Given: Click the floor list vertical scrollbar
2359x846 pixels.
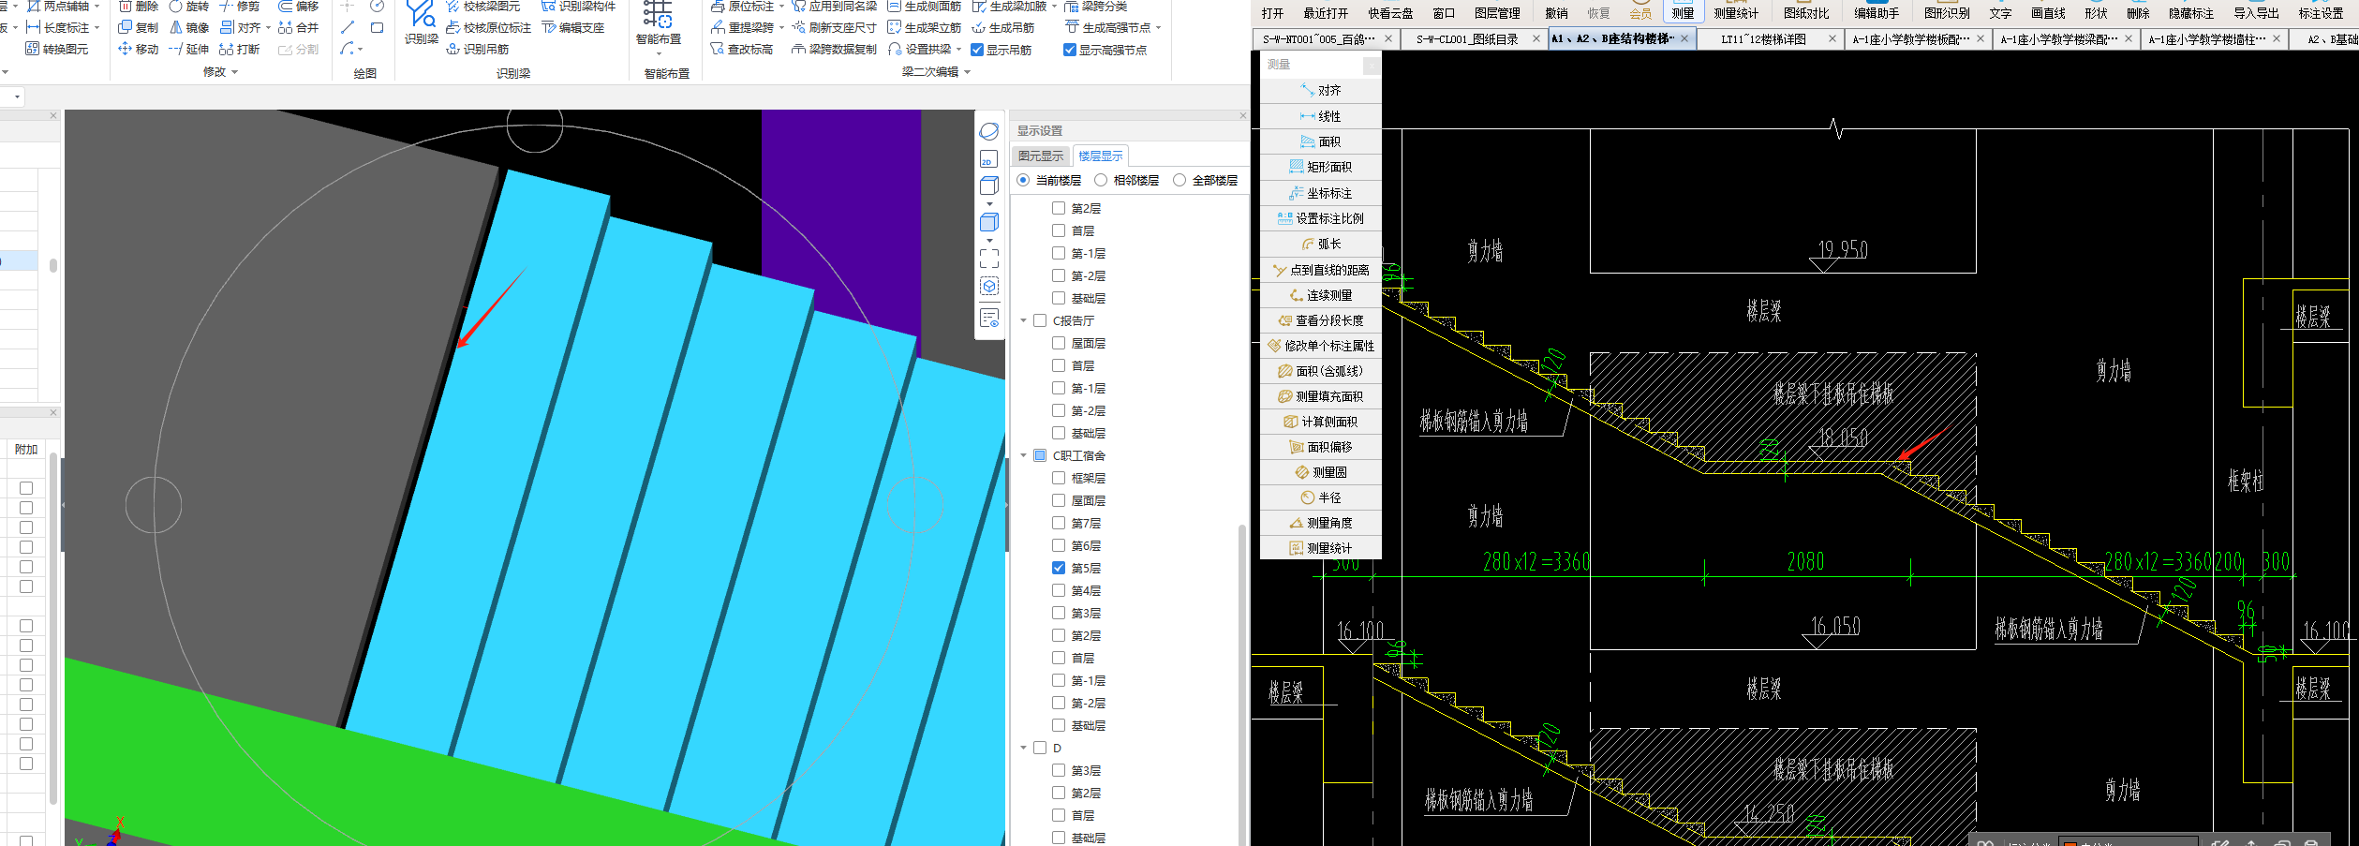Looking at the screenshot, I should coord(1242,684).
